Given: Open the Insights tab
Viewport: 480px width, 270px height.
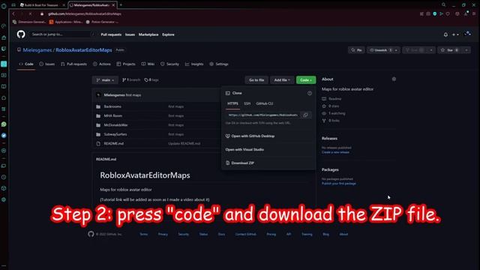Looking at the screenshot, I should (194, 64).
